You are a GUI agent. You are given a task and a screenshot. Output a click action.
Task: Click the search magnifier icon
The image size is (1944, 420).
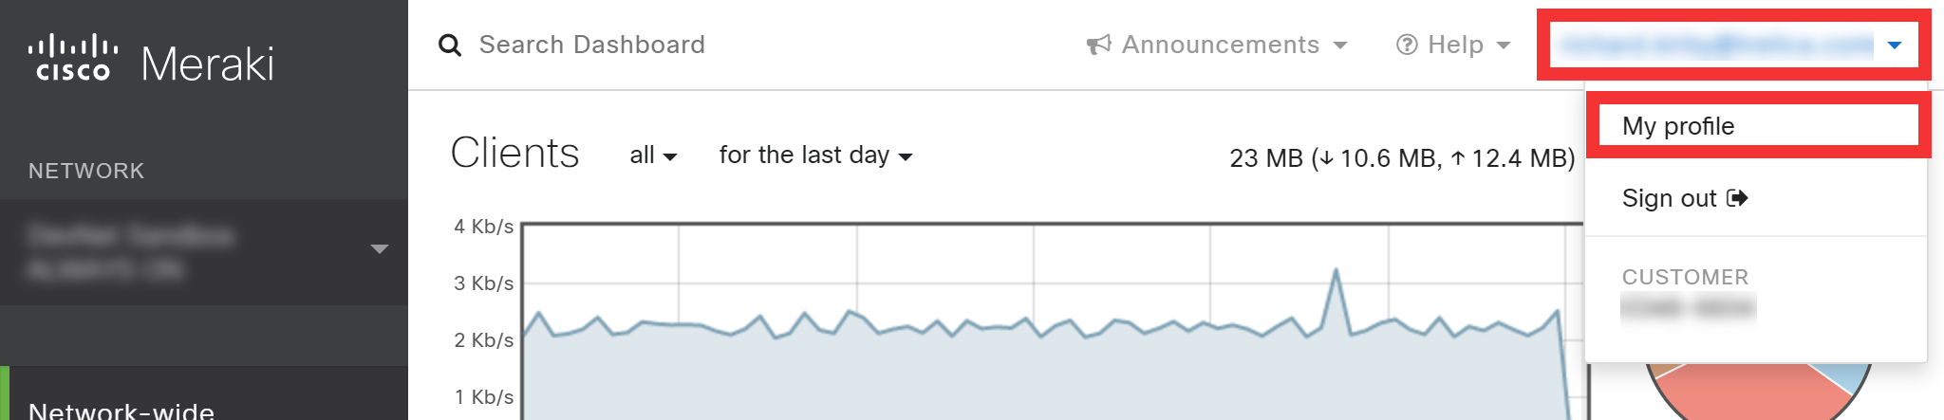[450, 46]
